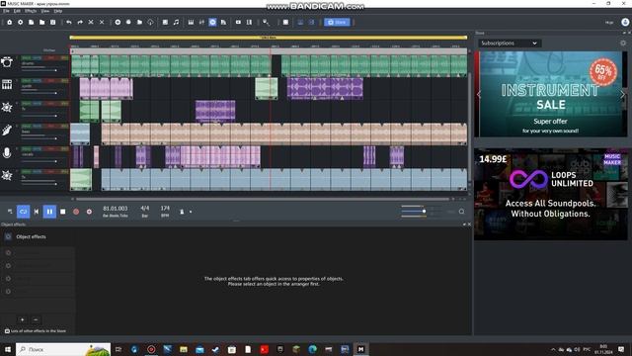The image size is (632, 356).
Task: Open the Loops Unlimited banner
Action: click(551, 195)
